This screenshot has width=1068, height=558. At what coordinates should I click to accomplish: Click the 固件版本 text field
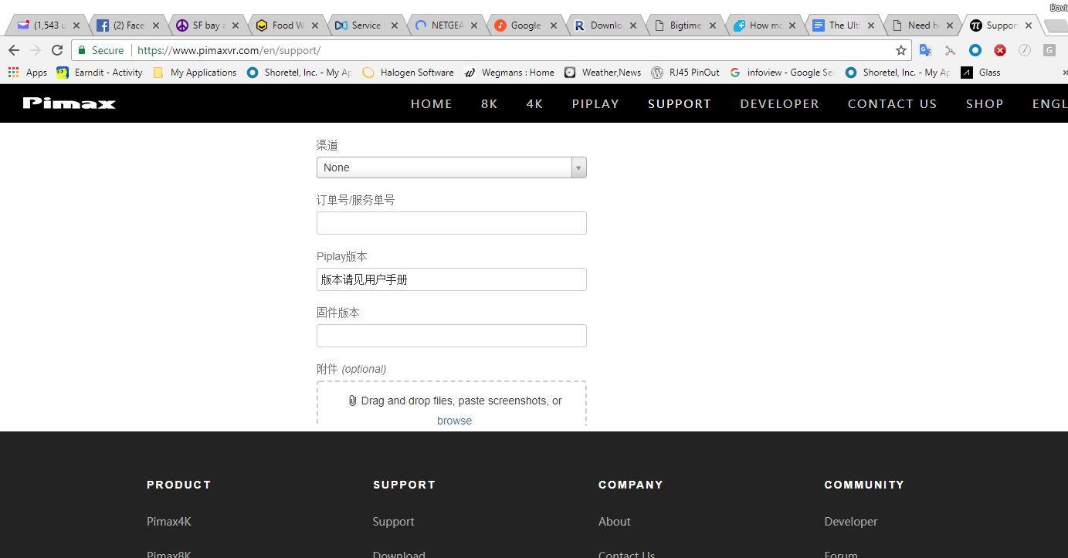[451, 336]
